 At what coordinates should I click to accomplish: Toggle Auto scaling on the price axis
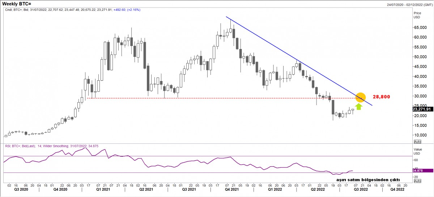coord(417,142)
